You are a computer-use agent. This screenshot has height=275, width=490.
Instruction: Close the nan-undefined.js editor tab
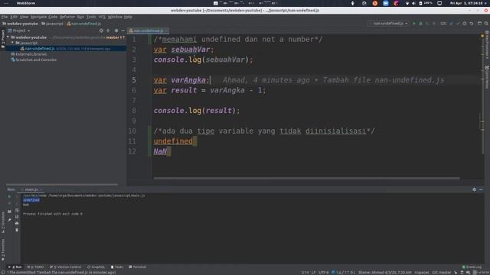tap(167, 31)
